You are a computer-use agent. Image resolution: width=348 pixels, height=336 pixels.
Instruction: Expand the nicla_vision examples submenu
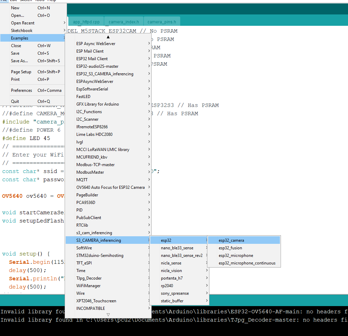(x=171, y=271)
